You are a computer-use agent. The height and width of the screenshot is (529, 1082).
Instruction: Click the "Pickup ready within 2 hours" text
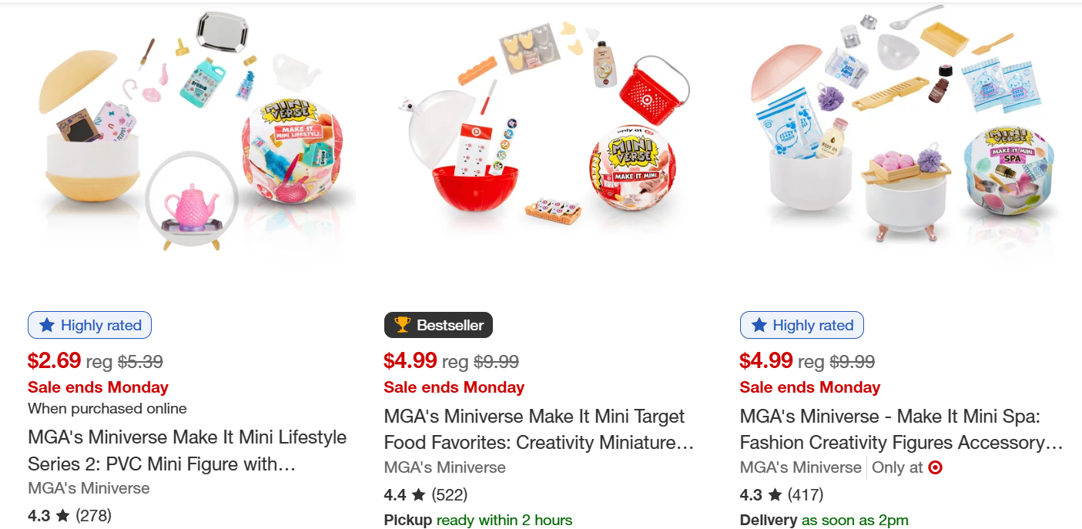477,520
